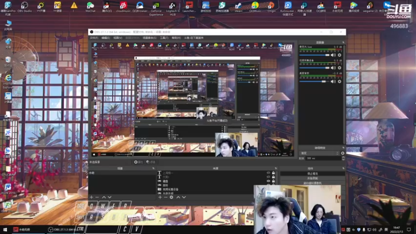Open settings gear for first mixer channel
This screenshot has height=234, width=416.
click(340, 55)
